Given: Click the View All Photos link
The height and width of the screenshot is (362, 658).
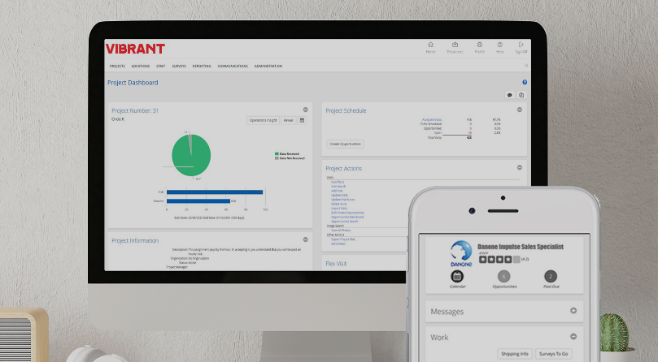Looking at the screenshot, I should pyautogui.click(x=341, y=231).
